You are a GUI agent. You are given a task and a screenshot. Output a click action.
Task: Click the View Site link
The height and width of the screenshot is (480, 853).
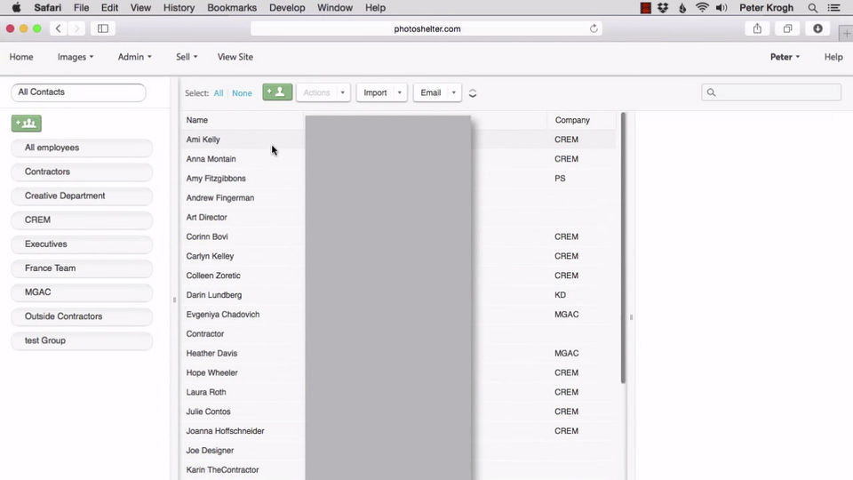pyautogui.click(x=235, y=57)
